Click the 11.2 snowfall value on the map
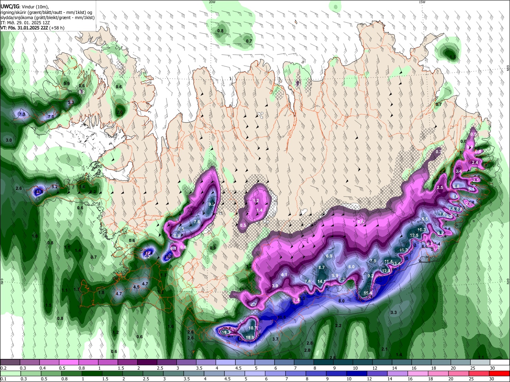Viewport: 510px width, 382px height. coord(404,250)
